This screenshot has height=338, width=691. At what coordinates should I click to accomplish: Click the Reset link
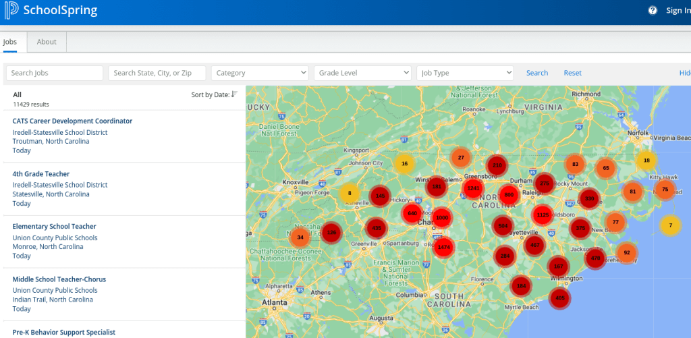tap(572, 73)
